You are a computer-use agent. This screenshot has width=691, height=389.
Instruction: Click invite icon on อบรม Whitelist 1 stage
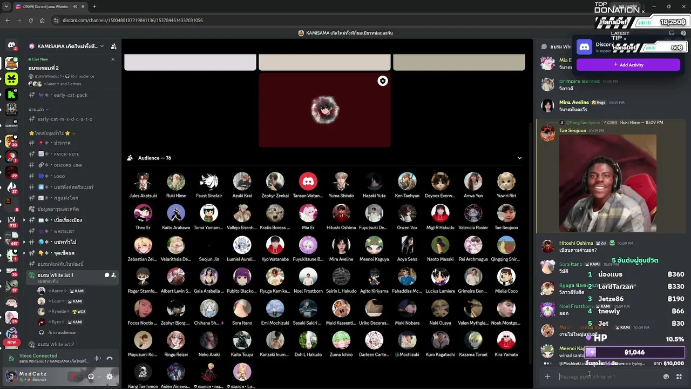[113, 275]
